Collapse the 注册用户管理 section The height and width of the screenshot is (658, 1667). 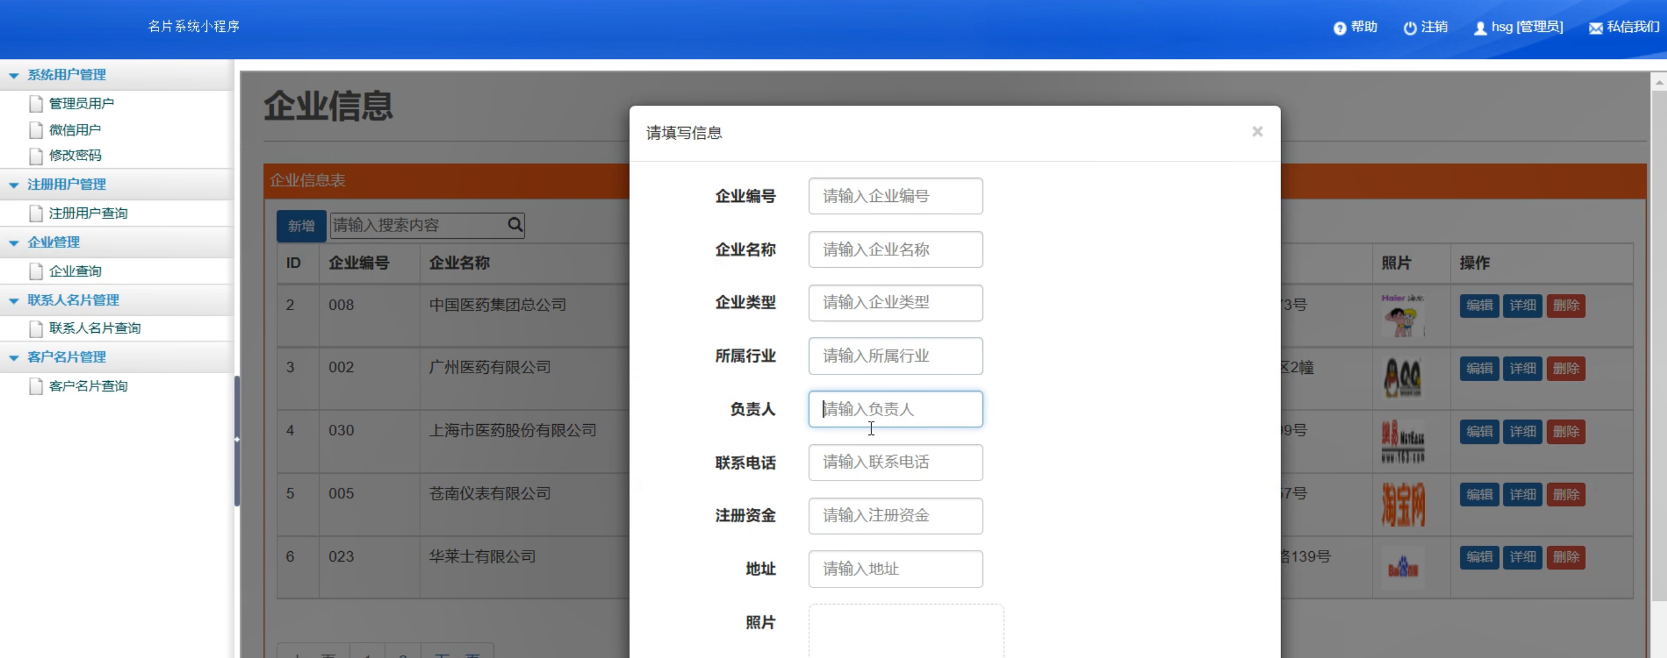pos(14,185)
